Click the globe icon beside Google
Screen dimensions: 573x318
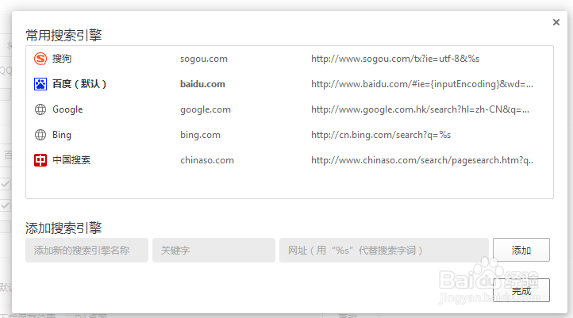[40, 109]
